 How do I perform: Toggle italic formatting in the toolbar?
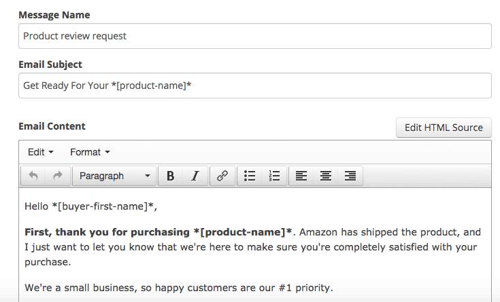[x=195, y=176]
